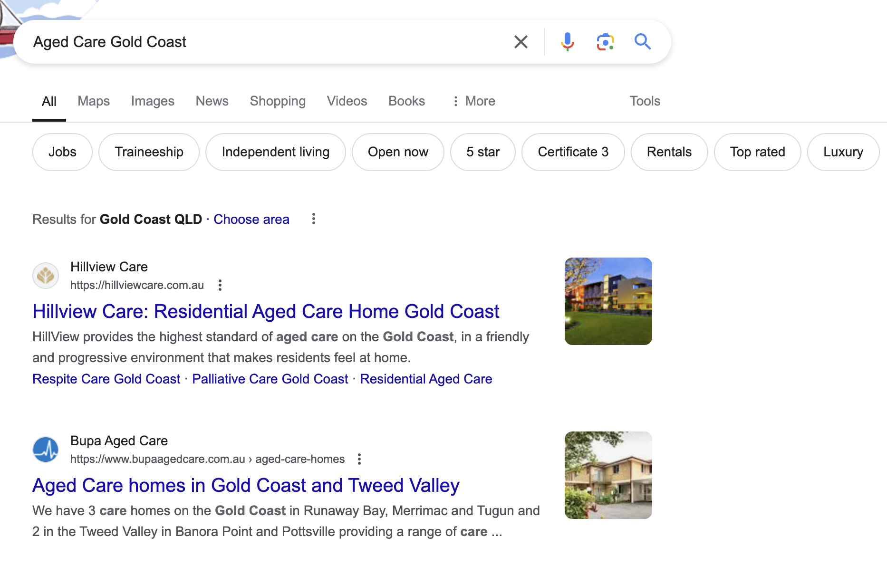Image resolution: width=887 pixels, height=575 pixels.
Task: Apply the Open now filter chip
Action: (398, 152)
